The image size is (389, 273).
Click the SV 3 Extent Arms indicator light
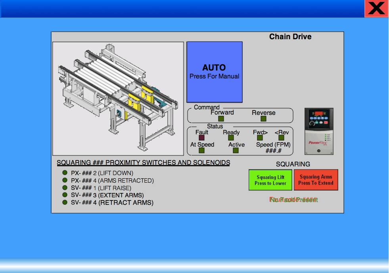click(x=65, y=195)
